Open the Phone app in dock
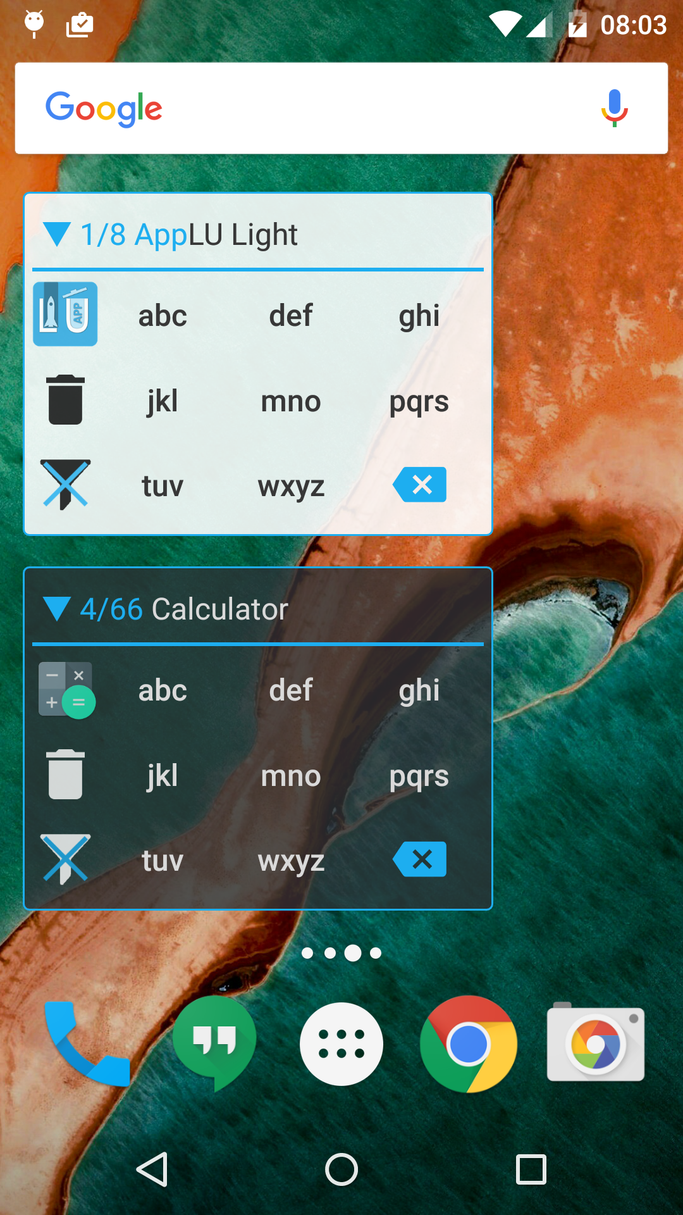 pyautogui.click(x=87, y=1044)
